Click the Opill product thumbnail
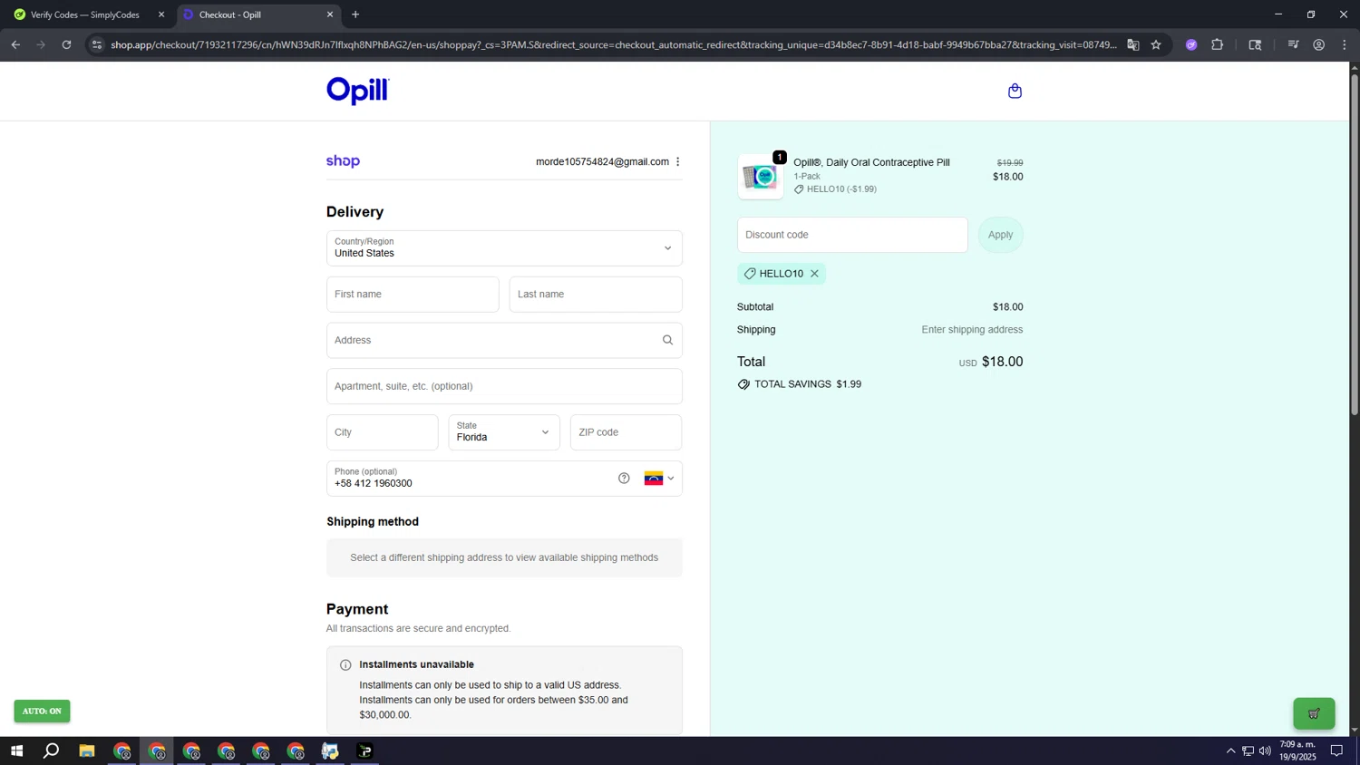Image resolution: width=1360 pixels, height=765 pixels. (x=761, y=177)
